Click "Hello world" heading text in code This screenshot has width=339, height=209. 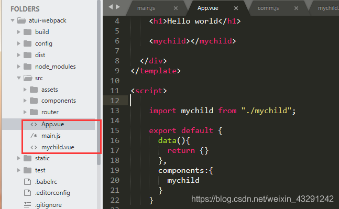pos(193,21)
